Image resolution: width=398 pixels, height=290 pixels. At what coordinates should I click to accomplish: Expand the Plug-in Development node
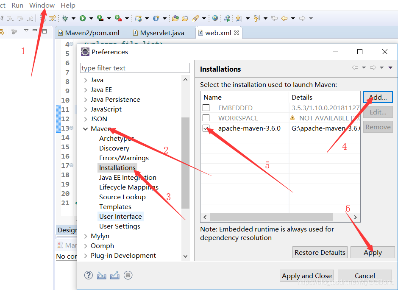pos(86,256)
